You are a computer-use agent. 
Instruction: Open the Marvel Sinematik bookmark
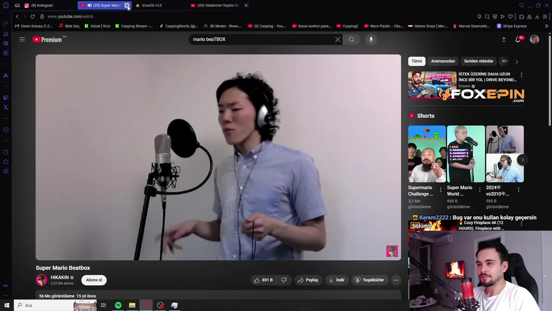click(x=471, y=26)
